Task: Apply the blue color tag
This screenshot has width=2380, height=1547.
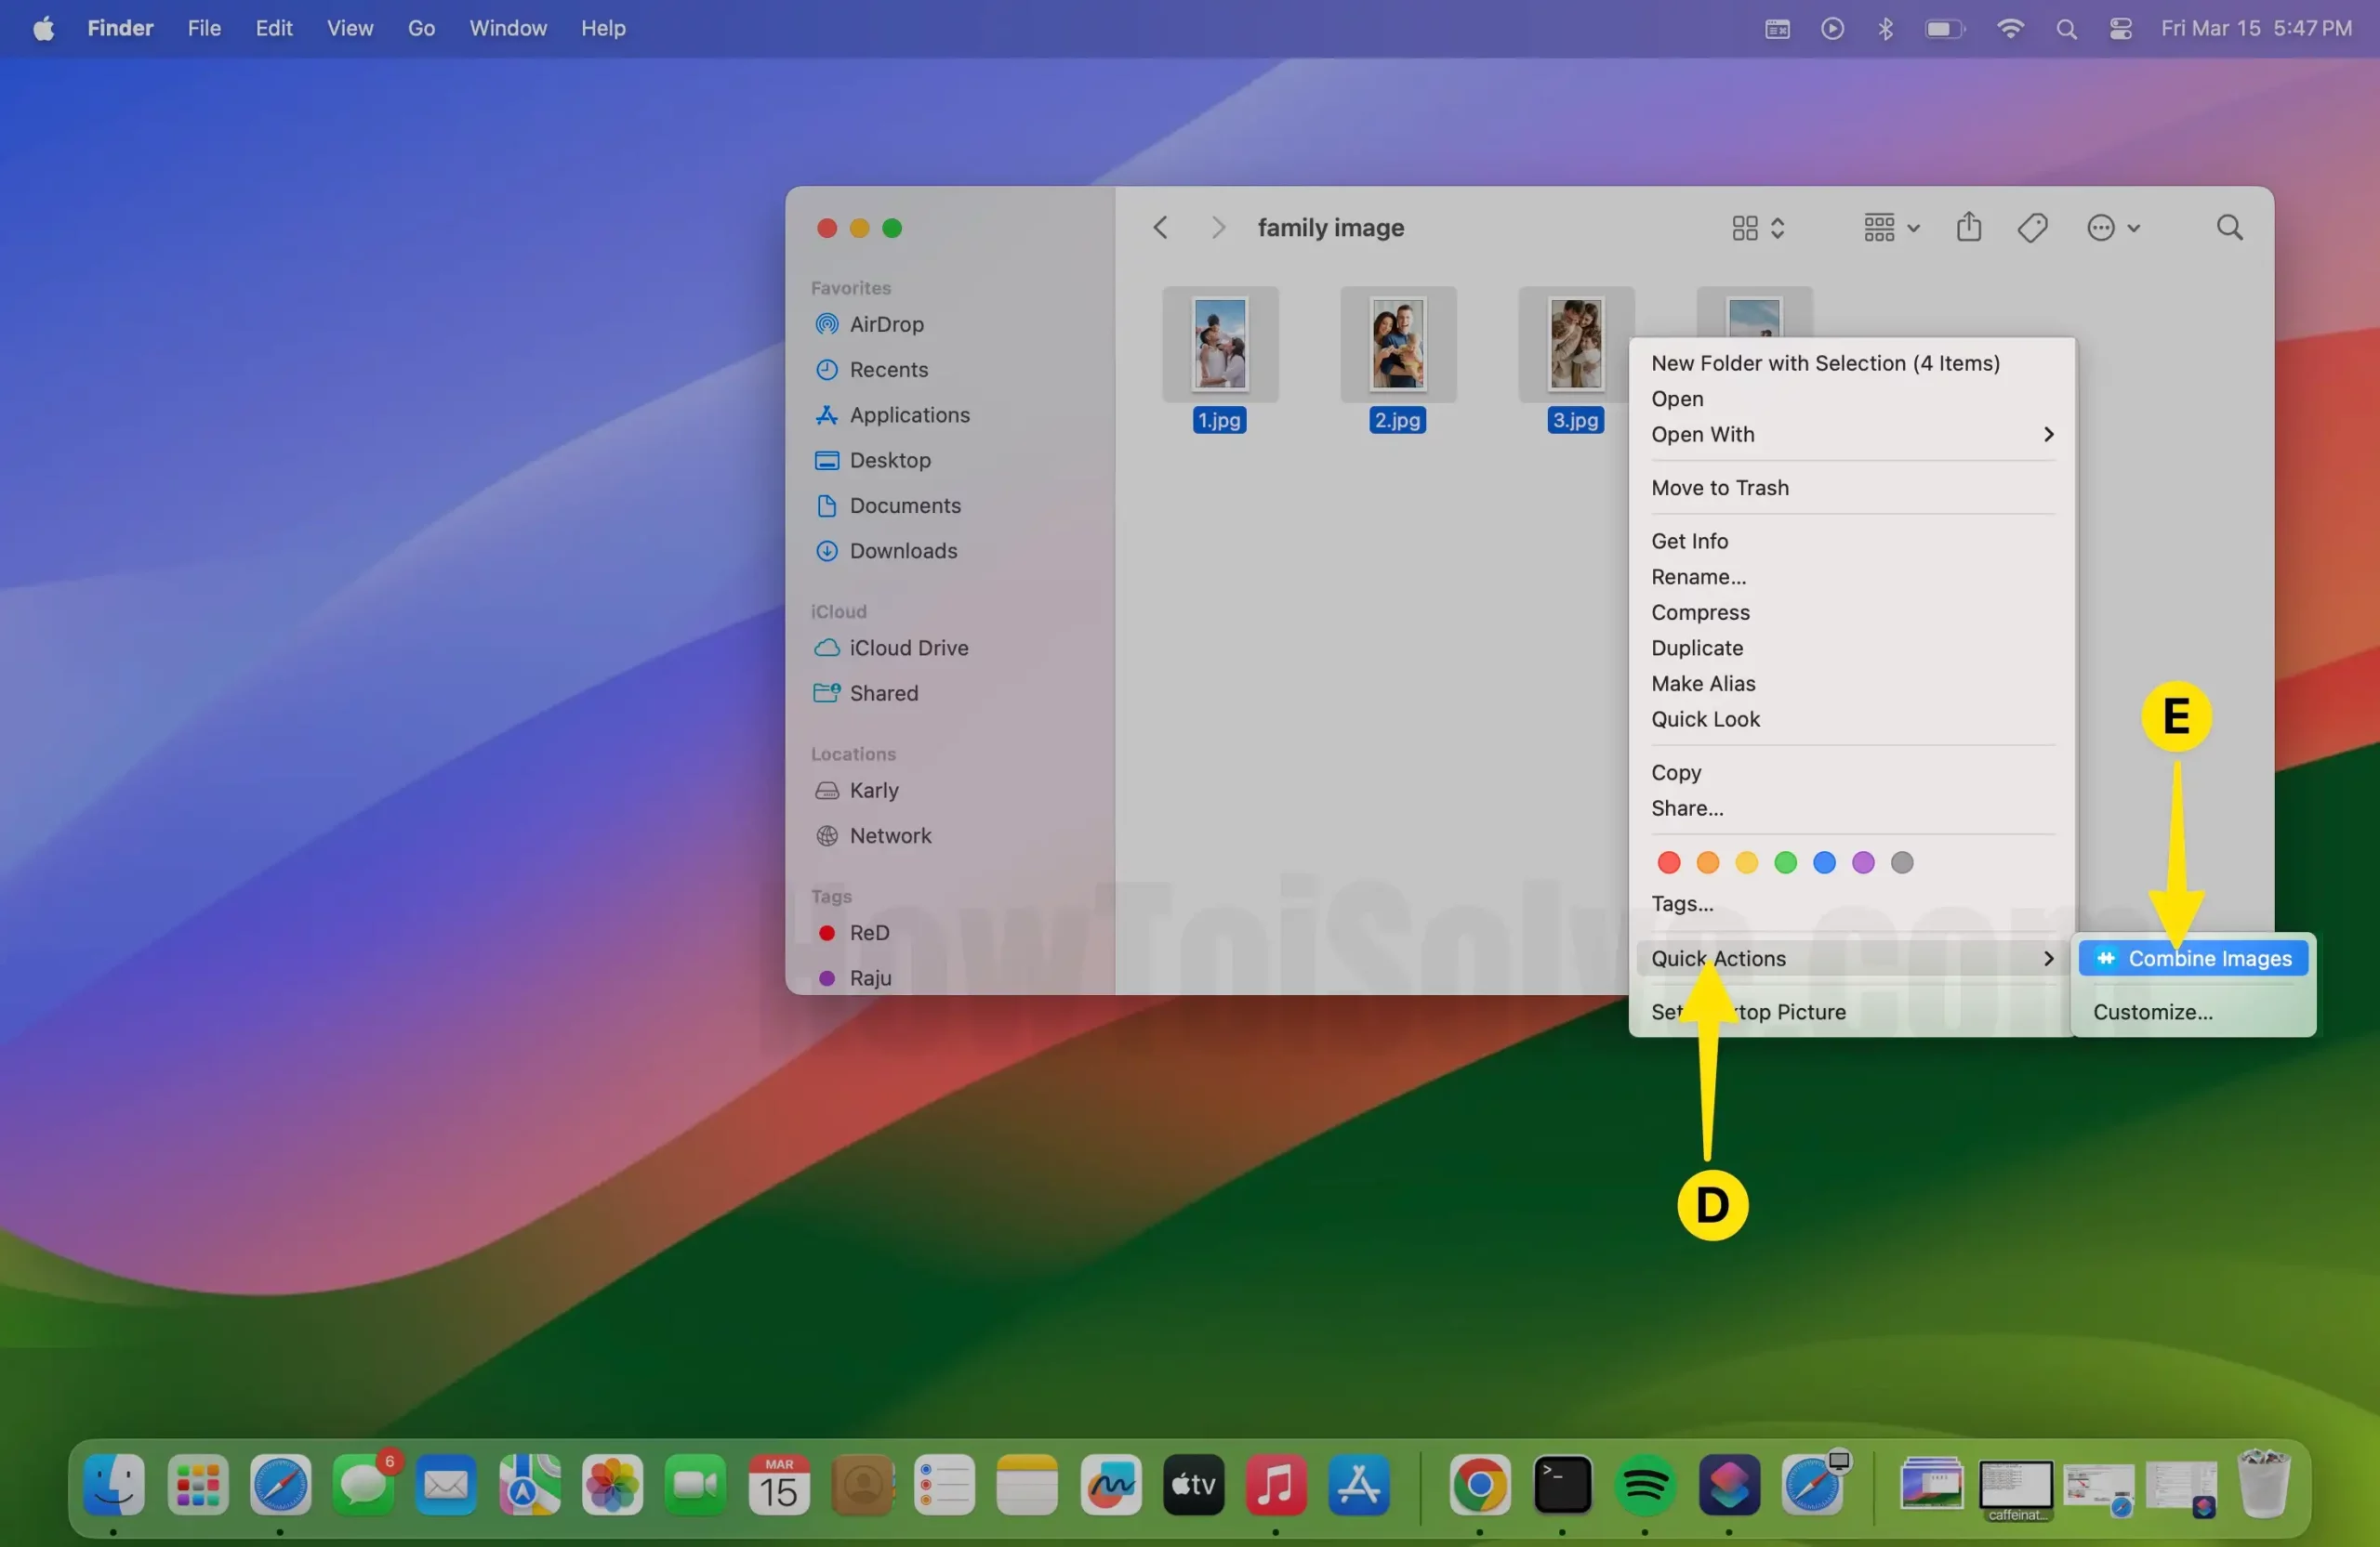Action: [1825, 862]
